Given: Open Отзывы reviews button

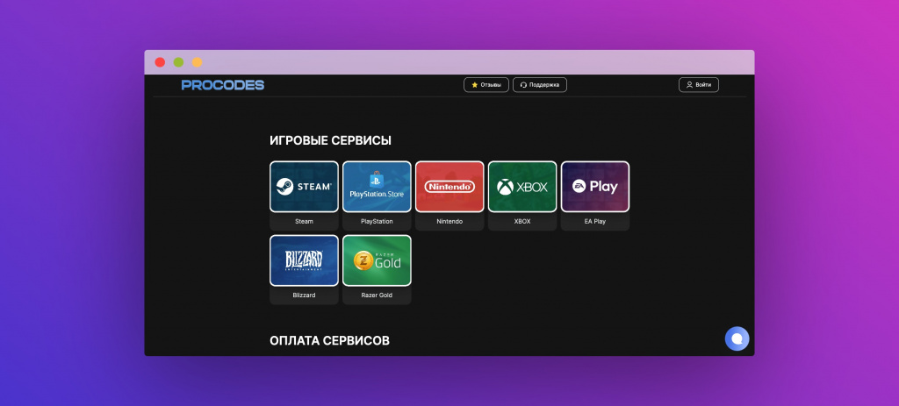Looking at the screenshot, I should point(486,85).
